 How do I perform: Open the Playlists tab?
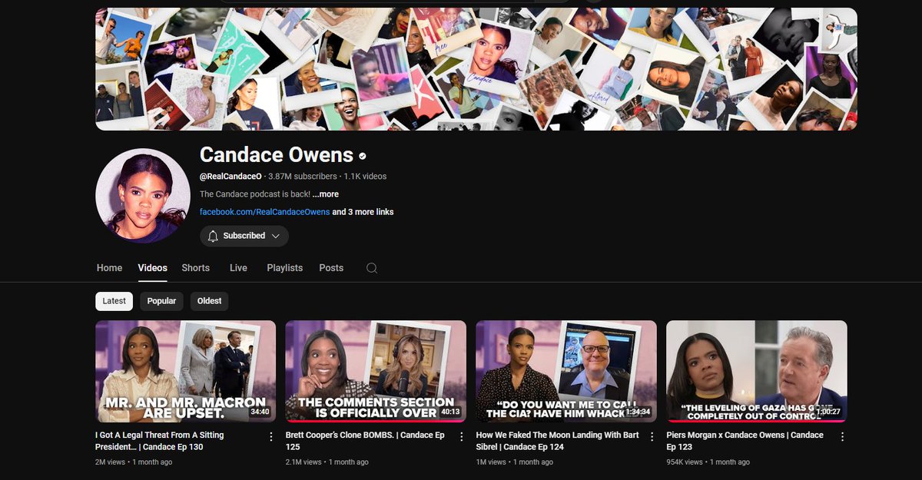coord(285,268)
